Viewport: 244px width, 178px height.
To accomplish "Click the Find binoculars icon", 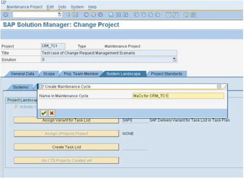I will (x=118, y=15).
